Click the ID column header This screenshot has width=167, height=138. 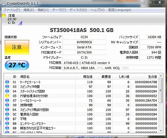14,77
